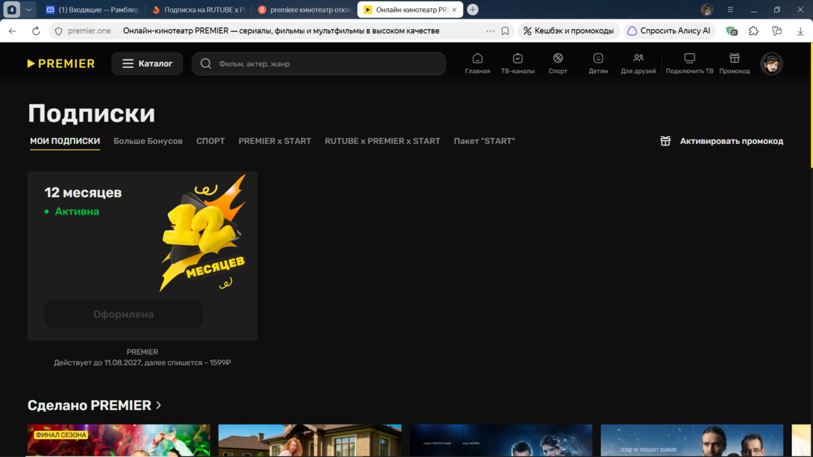Click the Оформлена button

[x=123, y=314]
